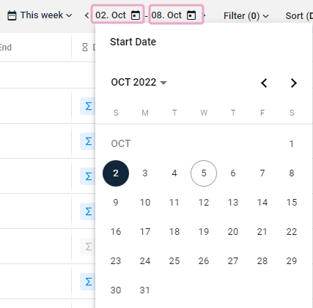Go to previous month in calendar
313x308 pixels.
pos(264,83)
